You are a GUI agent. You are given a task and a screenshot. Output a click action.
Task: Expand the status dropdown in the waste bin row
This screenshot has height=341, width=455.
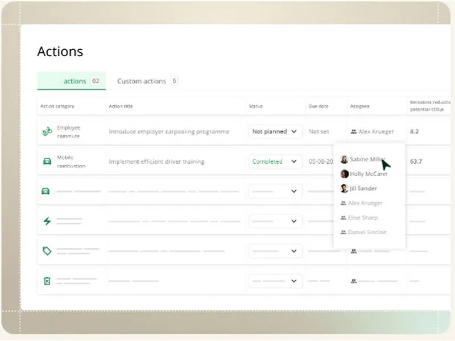coord(275,281)
